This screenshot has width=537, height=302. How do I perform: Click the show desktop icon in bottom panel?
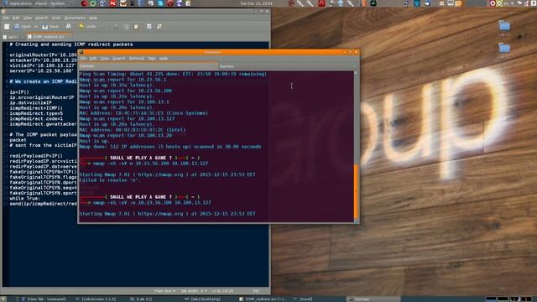[x=3, y=299]
